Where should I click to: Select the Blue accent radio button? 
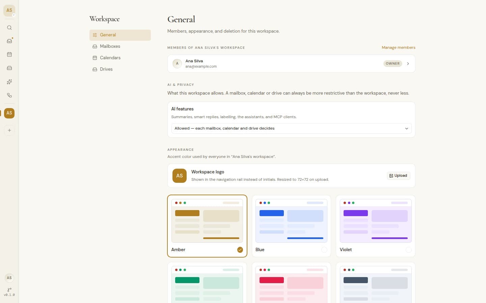pos(324,249)
